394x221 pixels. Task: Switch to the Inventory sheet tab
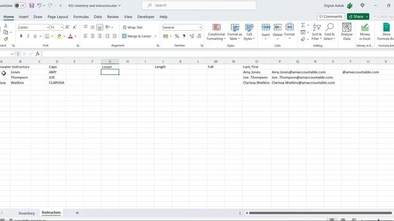(26, 213)
